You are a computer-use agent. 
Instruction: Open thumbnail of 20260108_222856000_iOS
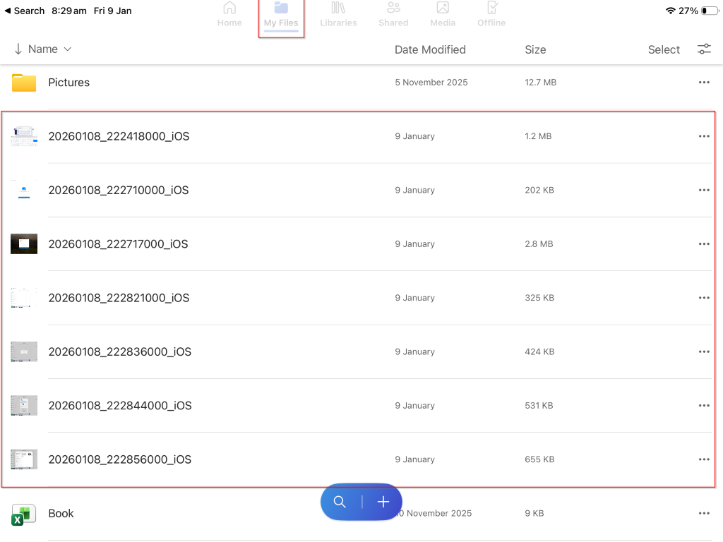pyautogui.click(x=24, y=459)
